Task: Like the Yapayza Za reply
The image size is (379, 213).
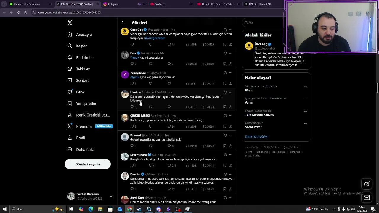Action: coord(169,83)
